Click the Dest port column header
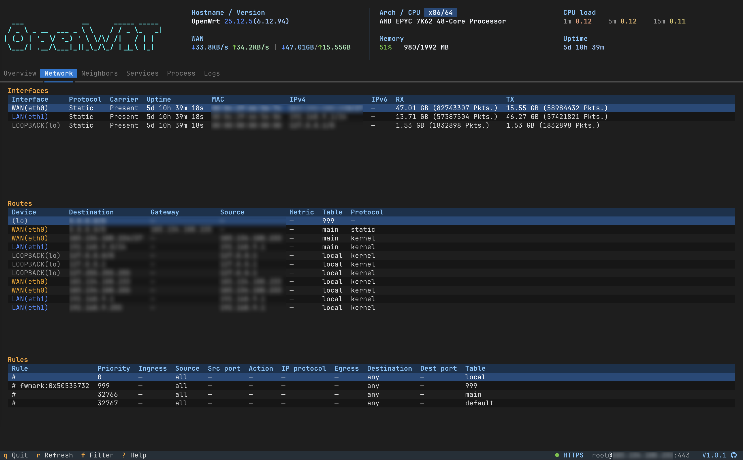Viewport: 743px width, 460px height. [438, 368]
